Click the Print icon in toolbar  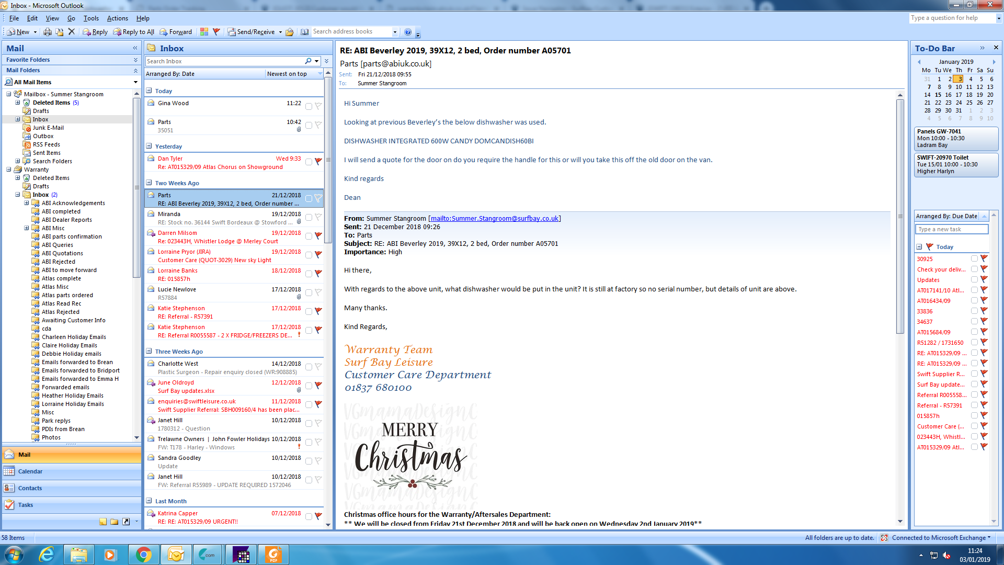48,32
